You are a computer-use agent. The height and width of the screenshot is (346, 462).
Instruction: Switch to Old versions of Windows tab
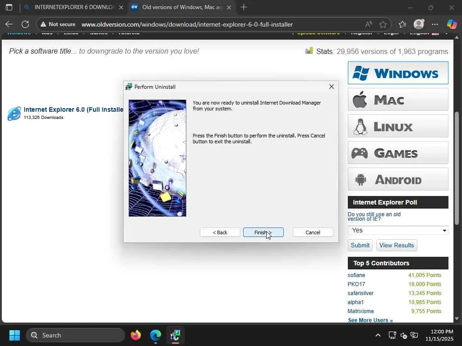pyautogui.click(x=181, y=7)
